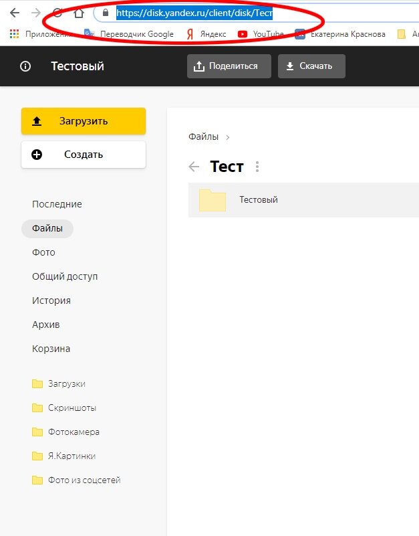Open Фото из соцсетей folder

pyautogui.click(x=76, y=480)
